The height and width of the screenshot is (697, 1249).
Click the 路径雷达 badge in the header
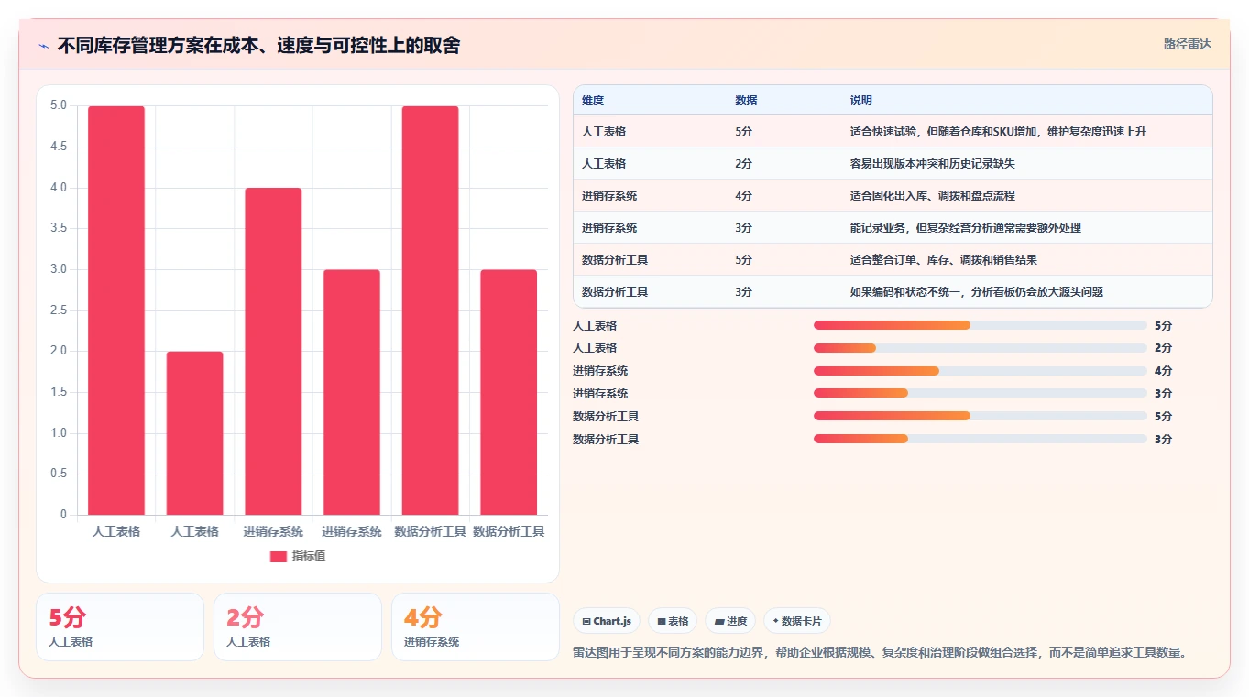[x=1187, y=44]
